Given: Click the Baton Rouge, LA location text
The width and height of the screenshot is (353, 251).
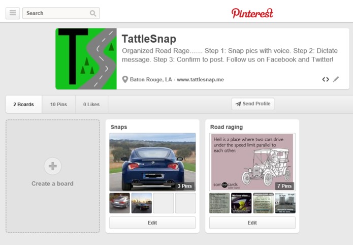Looking at the screenshot, I should click(x=151, y=80).
